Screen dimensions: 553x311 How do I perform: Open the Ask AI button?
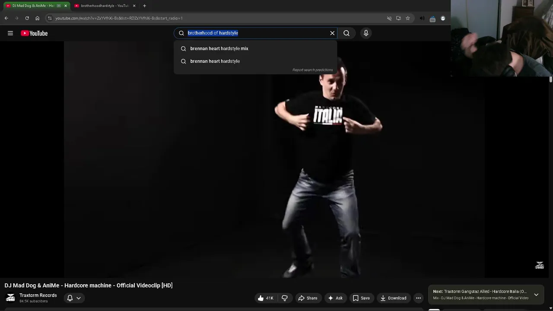pyautogui.click(x=335, y=298)
